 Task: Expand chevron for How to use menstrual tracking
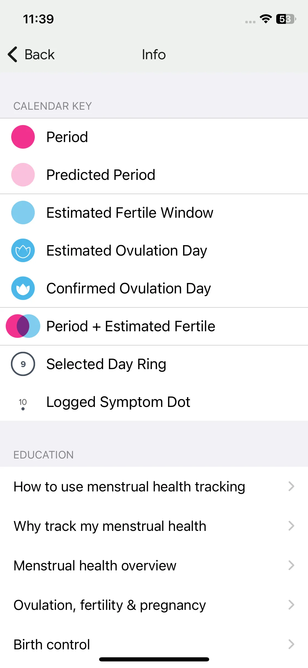291,486
